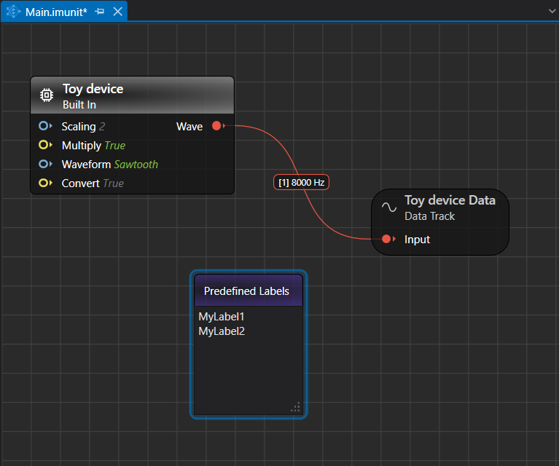
Task: Toggle the Multiply True value
Action: (114, 146)
